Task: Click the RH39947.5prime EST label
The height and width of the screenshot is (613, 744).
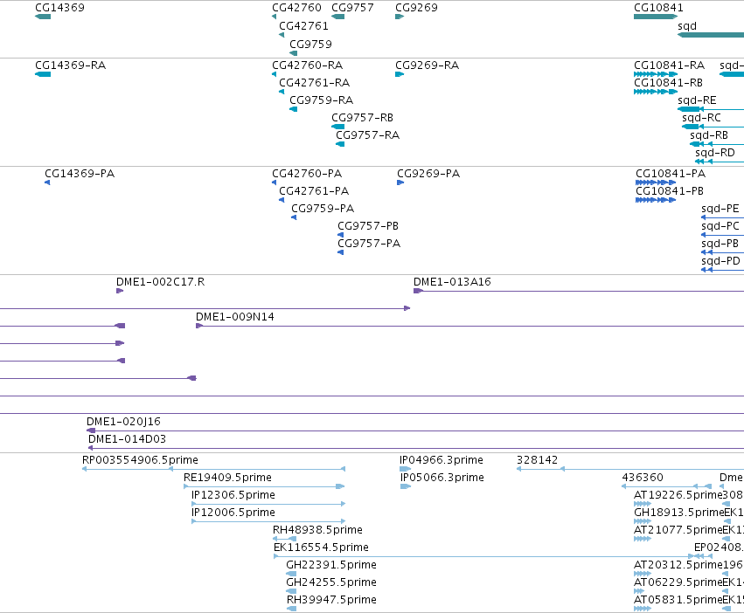Action: pyautogui.click(x=331, y=600)
